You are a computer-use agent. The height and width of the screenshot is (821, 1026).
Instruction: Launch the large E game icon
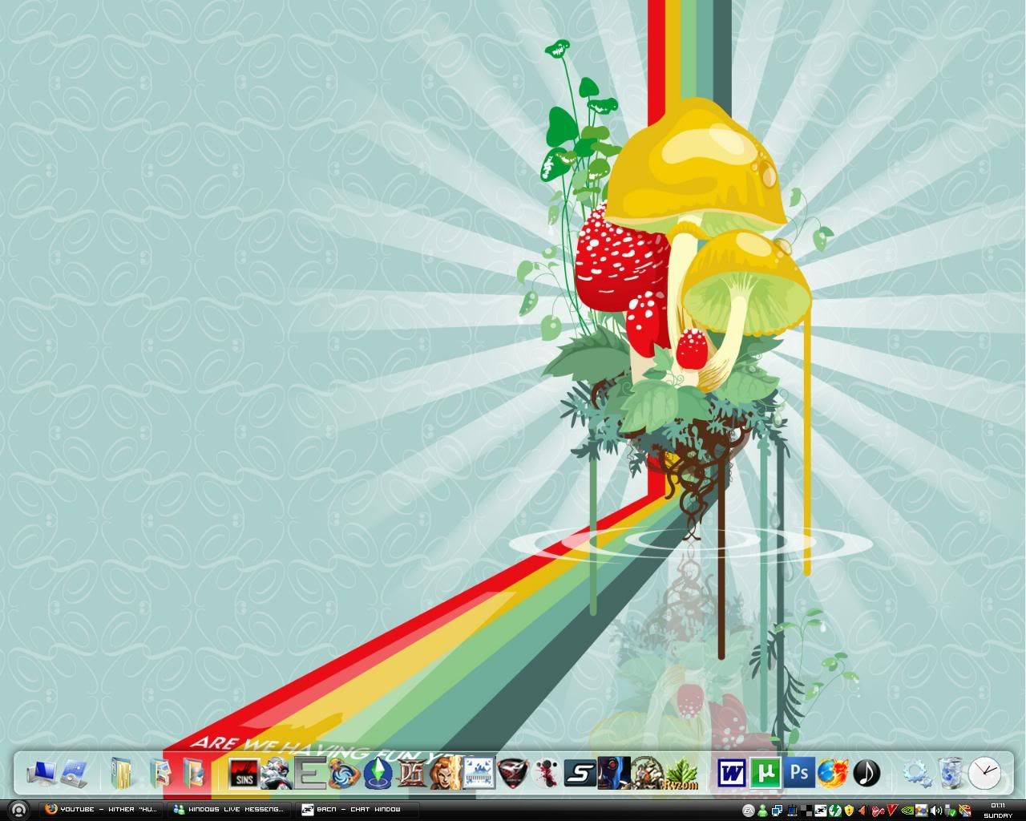coord(309,774)
